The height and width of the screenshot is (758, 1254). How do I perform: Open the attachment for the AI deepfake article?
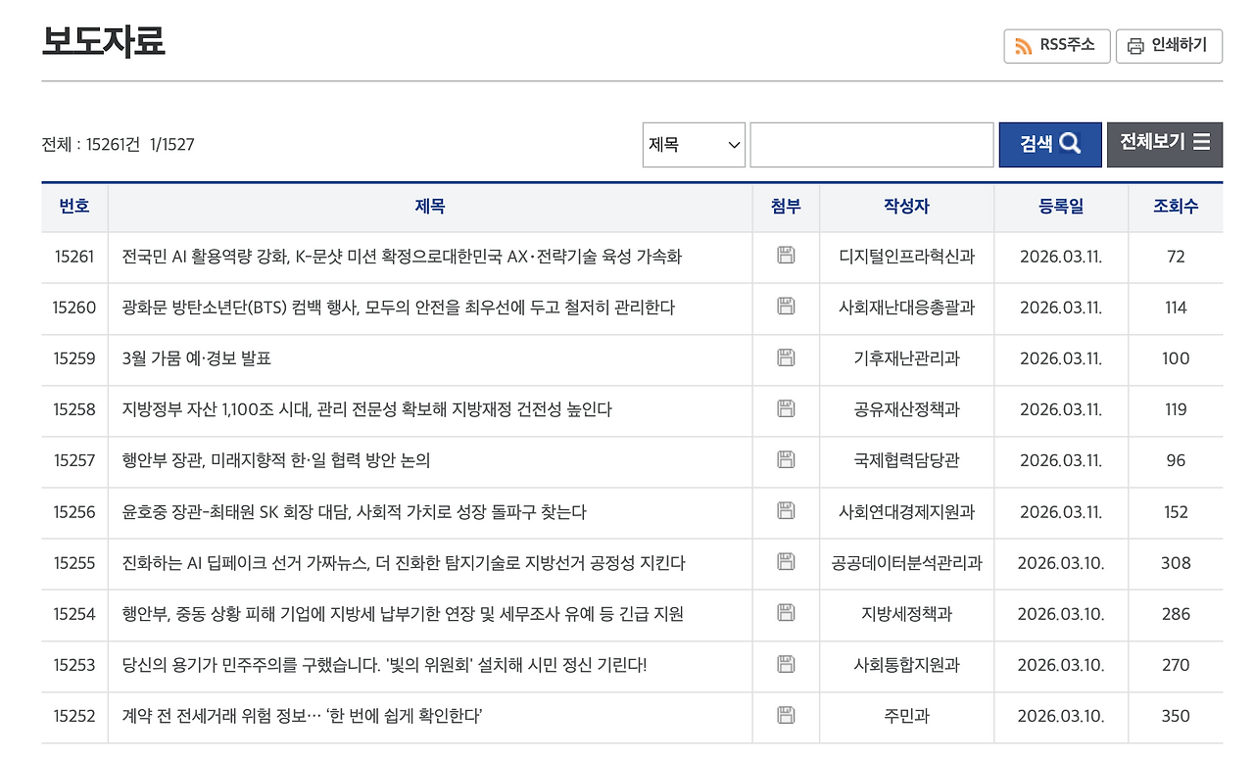[785, 563]
